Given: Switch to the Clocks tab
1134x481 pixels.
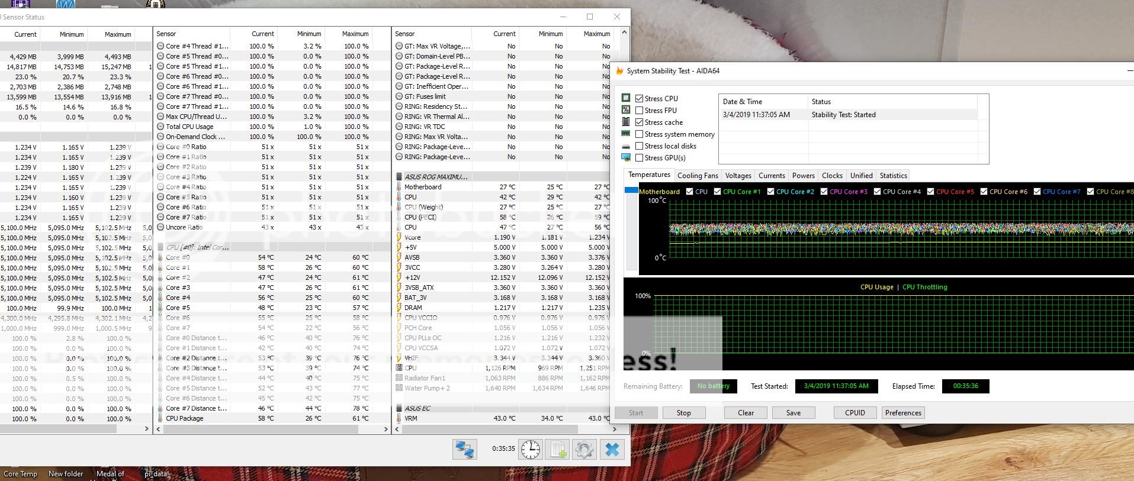Looking at the screenshot, I should point(832,176).
